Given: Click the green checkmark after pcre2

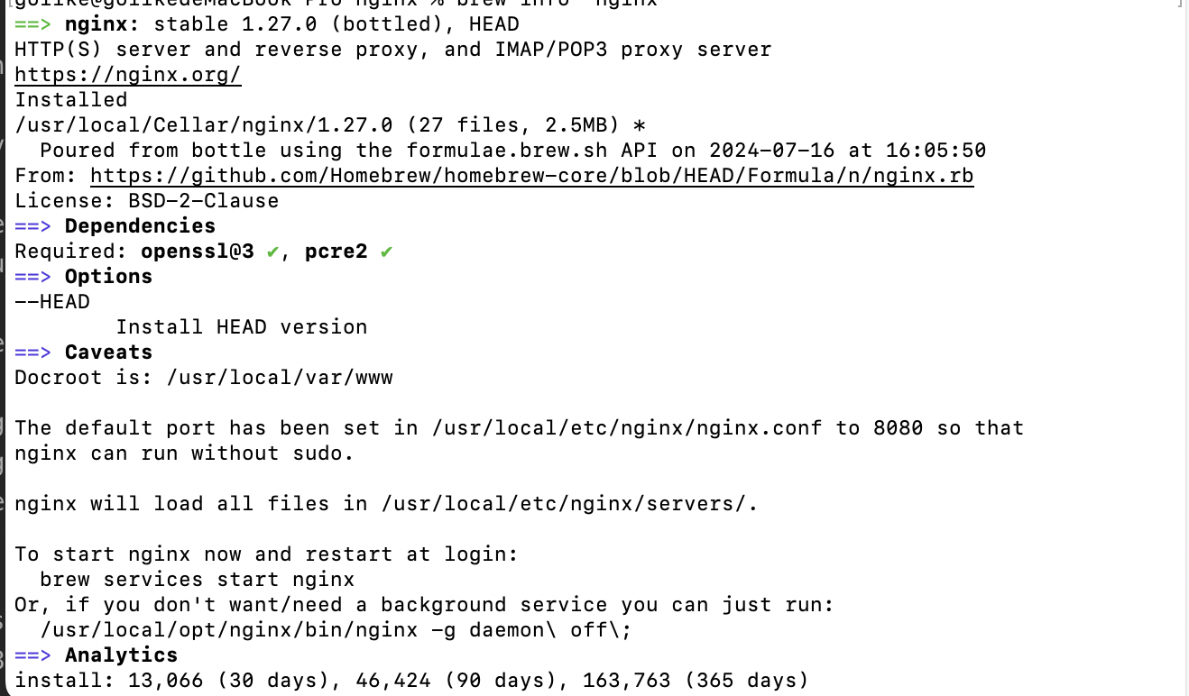Looking at the screenshot, I should (386, 252).
